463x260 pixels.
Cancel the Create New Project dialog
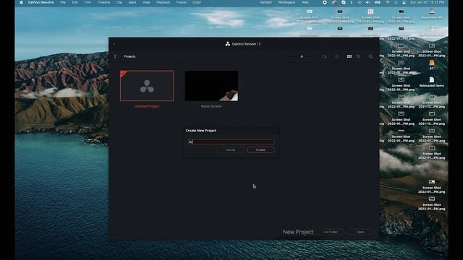[230, 149]
